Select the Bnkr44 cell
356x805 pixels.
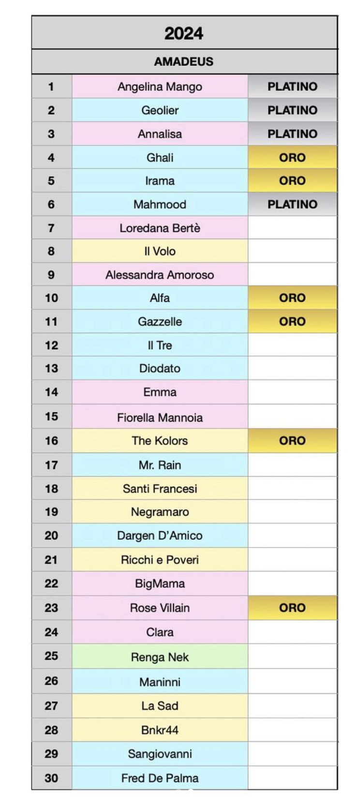click(160, 730)
